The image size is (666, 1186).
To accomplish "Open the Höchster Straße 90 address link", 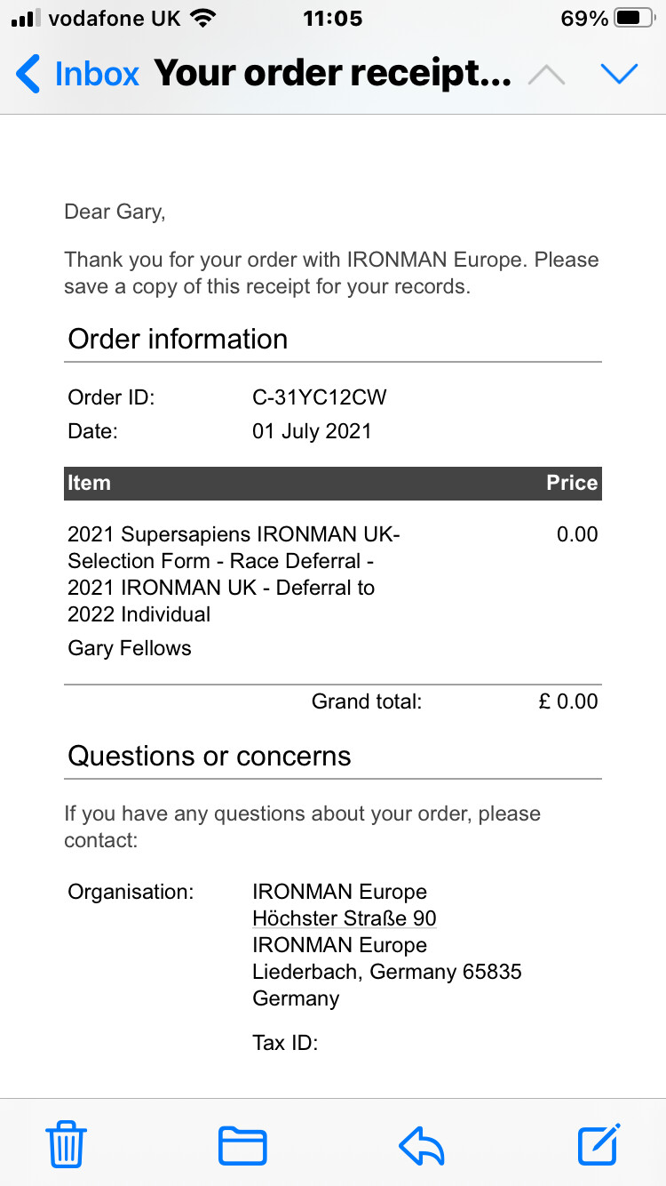I will click(345, 918).
